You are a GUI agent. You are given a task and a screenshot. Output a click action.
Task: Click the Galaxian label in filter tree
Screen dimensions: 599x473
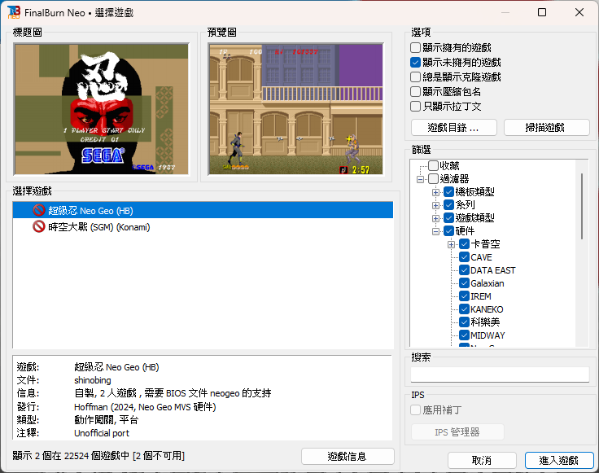tap(488, 283)
